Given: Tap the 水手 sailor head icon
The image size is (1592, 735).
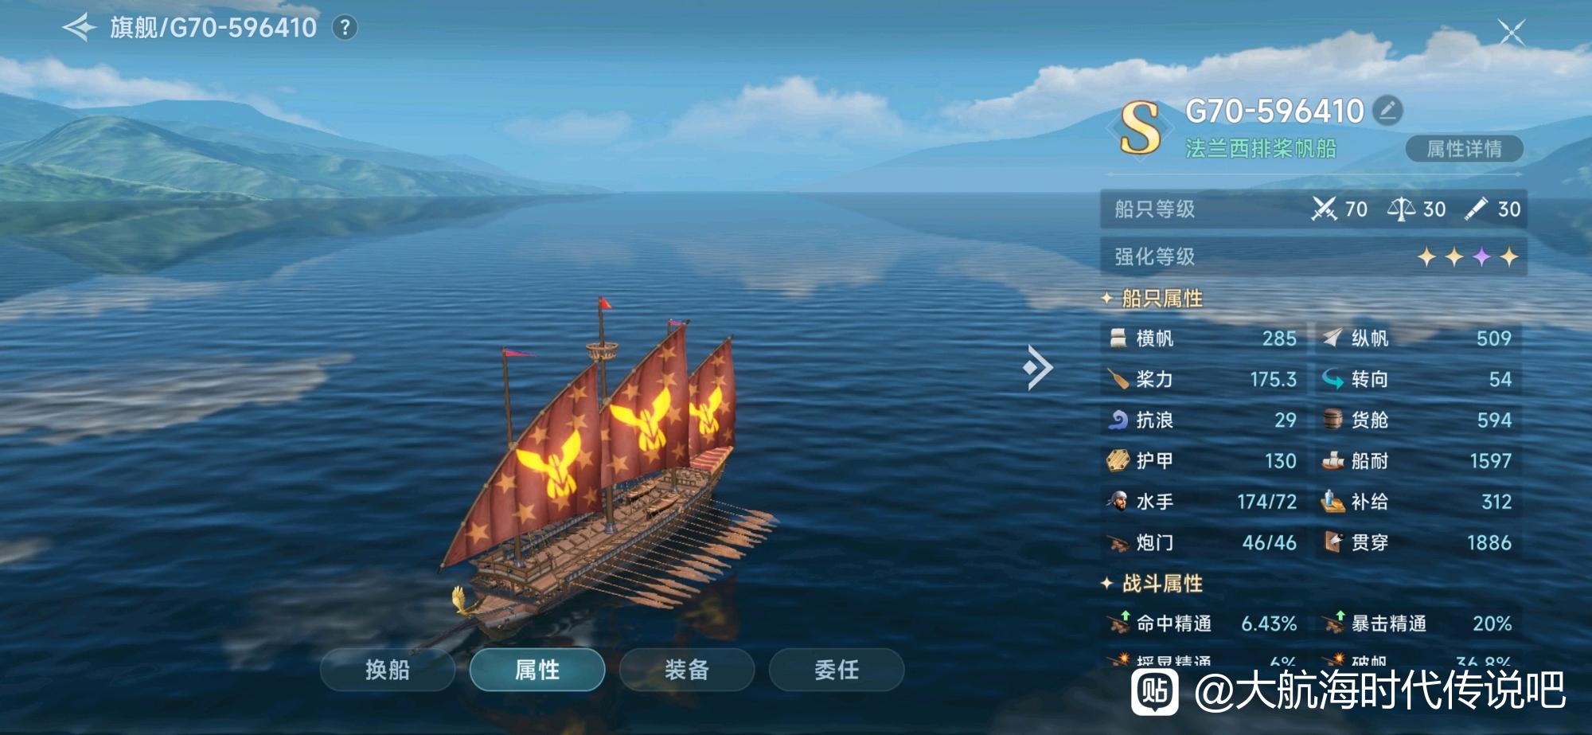Looking at the screenshot, I should point(1118,501).
